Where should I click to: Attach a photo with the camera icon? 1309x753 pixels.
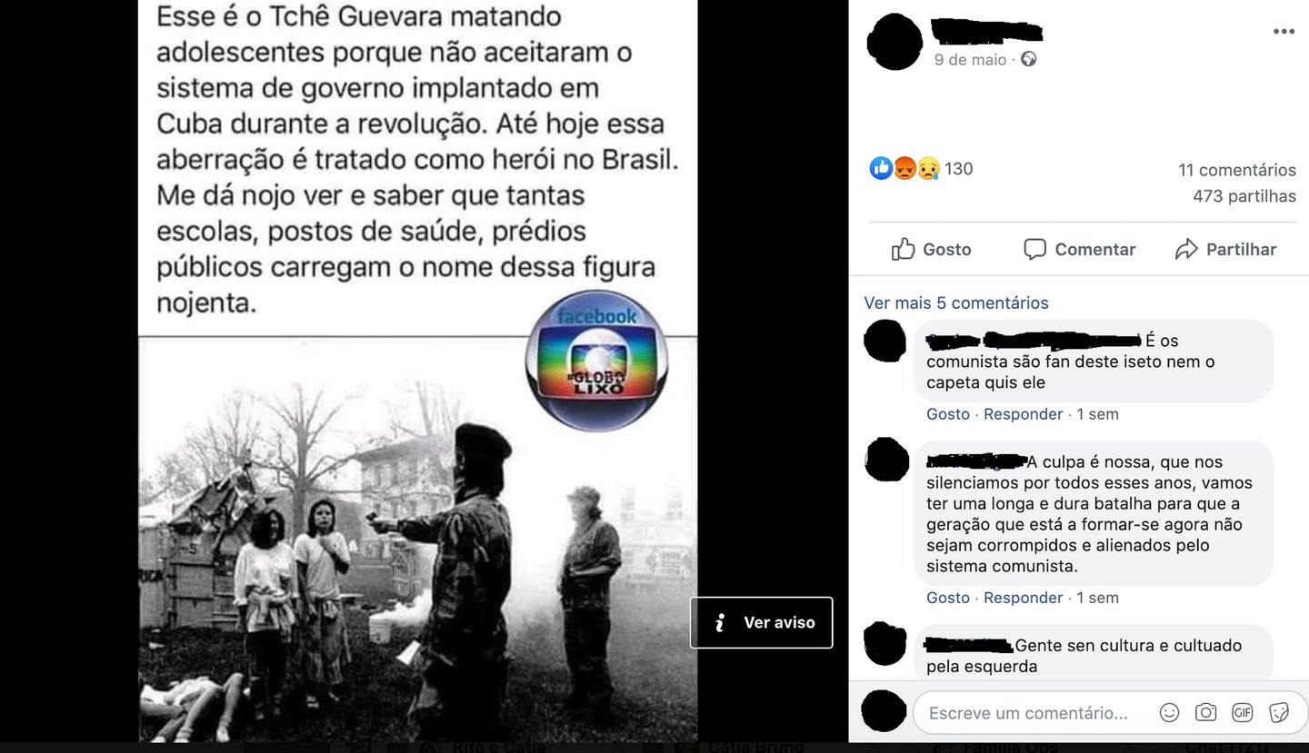pos(1206,712)
